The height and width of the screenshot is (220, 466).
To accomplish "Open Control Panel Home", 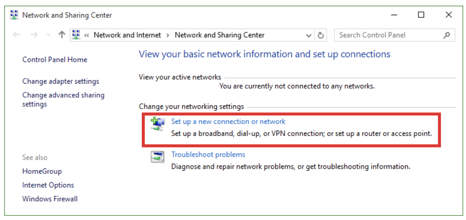I will point(55,60).
